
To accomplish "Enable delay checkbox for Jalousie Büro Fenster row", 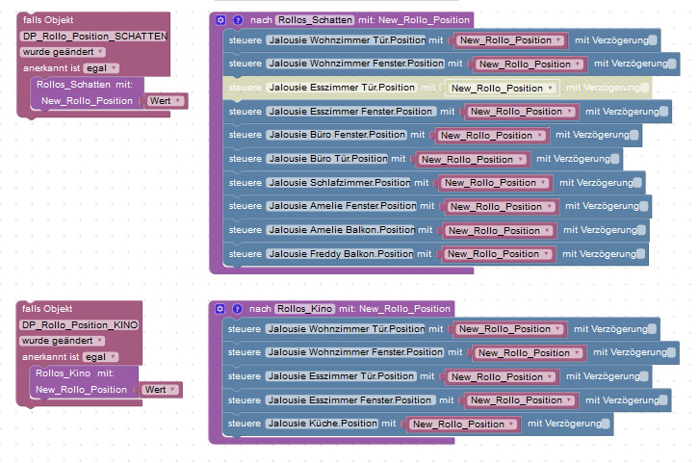I will click(633, 135).
